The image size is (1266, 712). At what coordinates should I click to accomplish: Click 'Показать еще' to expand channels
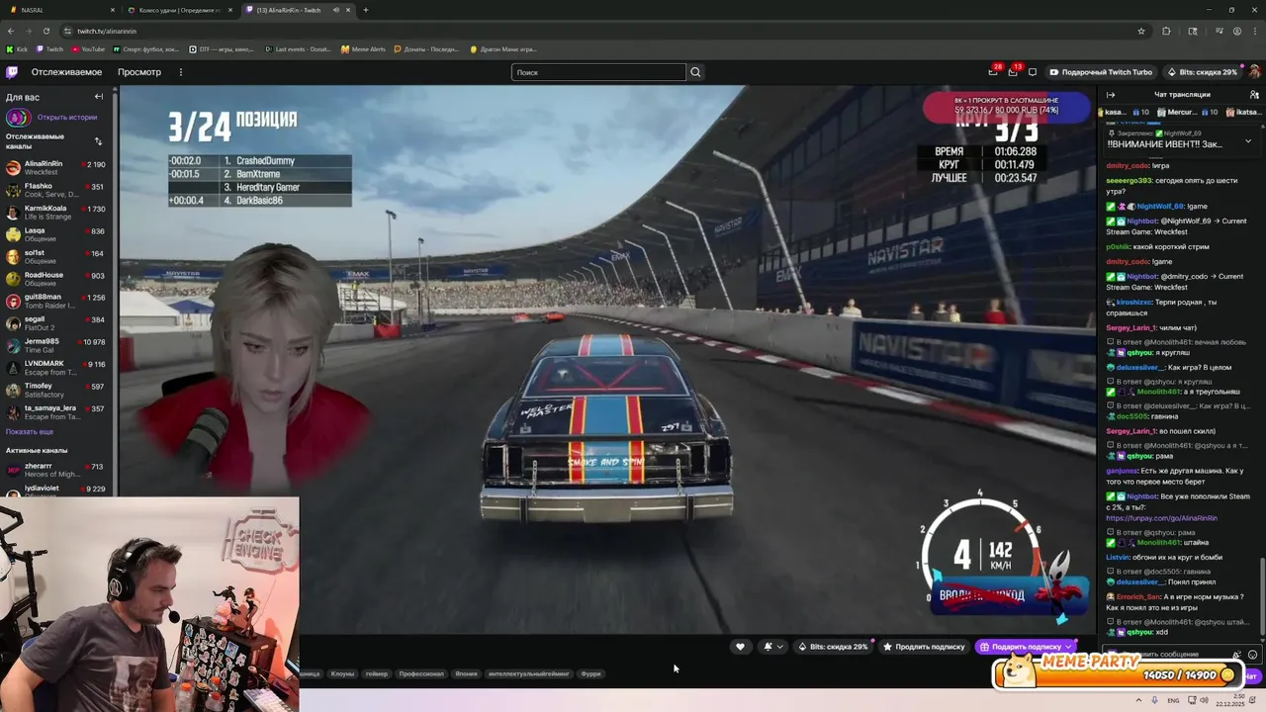(30, 432)
